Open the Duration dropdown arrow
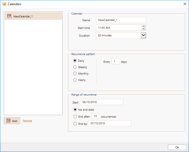189x152 pixels. (144, 35)
